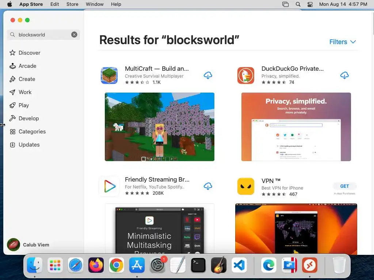Open Trash in the Dock
Screen dimensions: 374x280
click(x=339, y=265)
